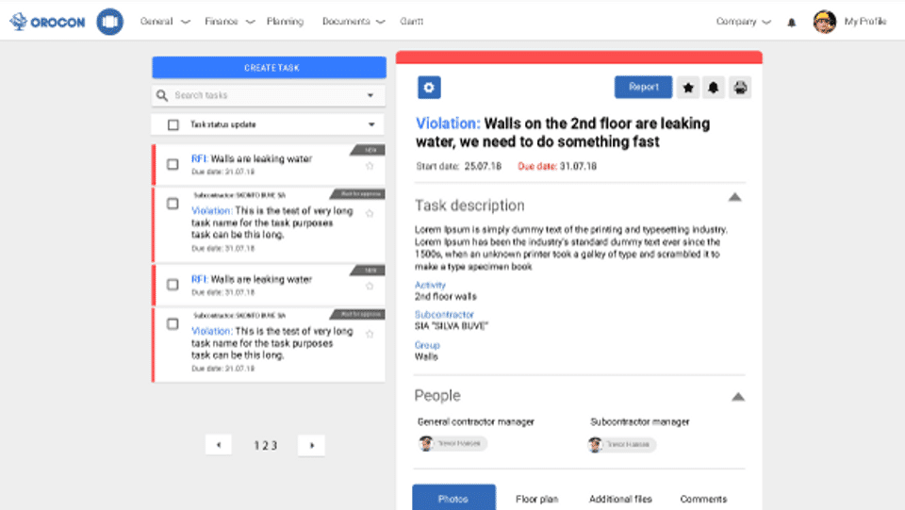
Task: Collapse the Task description section
Action: pyautogui.click(x=735, y=197)
